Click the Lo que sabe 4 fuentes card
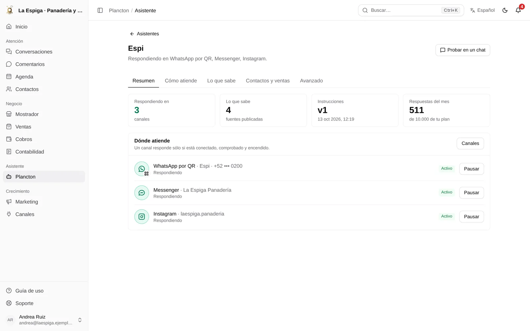This screenshot has height=331, width=530. pyautogui.click(x=263, y=110)
